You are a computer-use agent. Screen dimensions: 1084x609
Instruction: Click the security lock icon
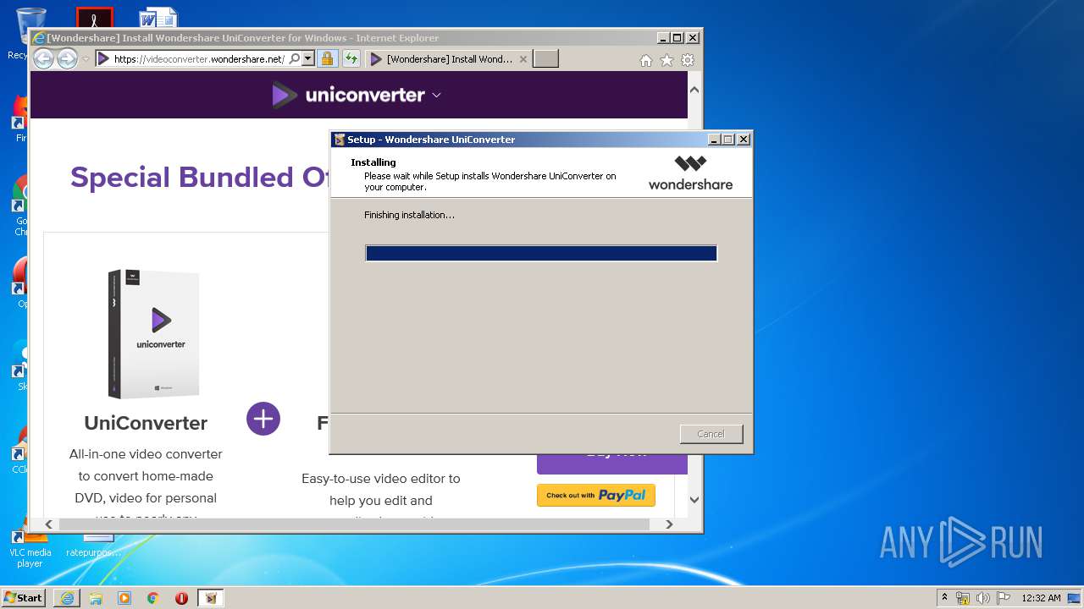pyautogui.click(x=327, y=59)
